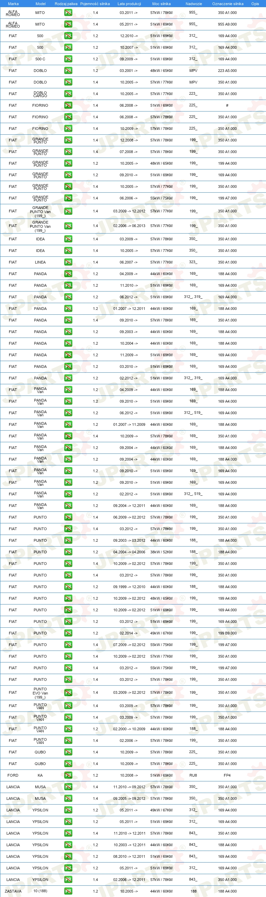Click the production date 03.2001 ->
The image size is (266, 897).
tap(129, 71)
